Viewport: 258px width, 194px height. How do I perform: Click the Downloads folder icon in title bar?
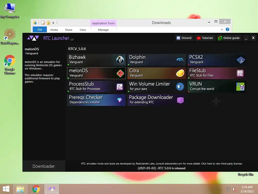[x=35, y=22]
